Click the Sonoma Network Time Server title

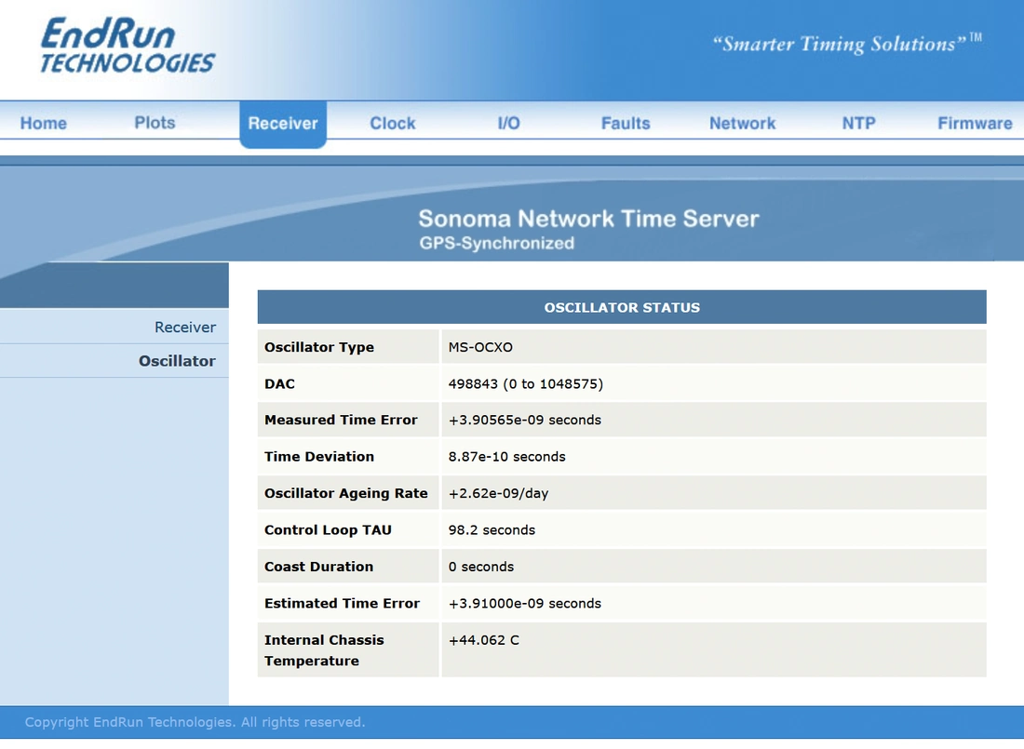588,218
